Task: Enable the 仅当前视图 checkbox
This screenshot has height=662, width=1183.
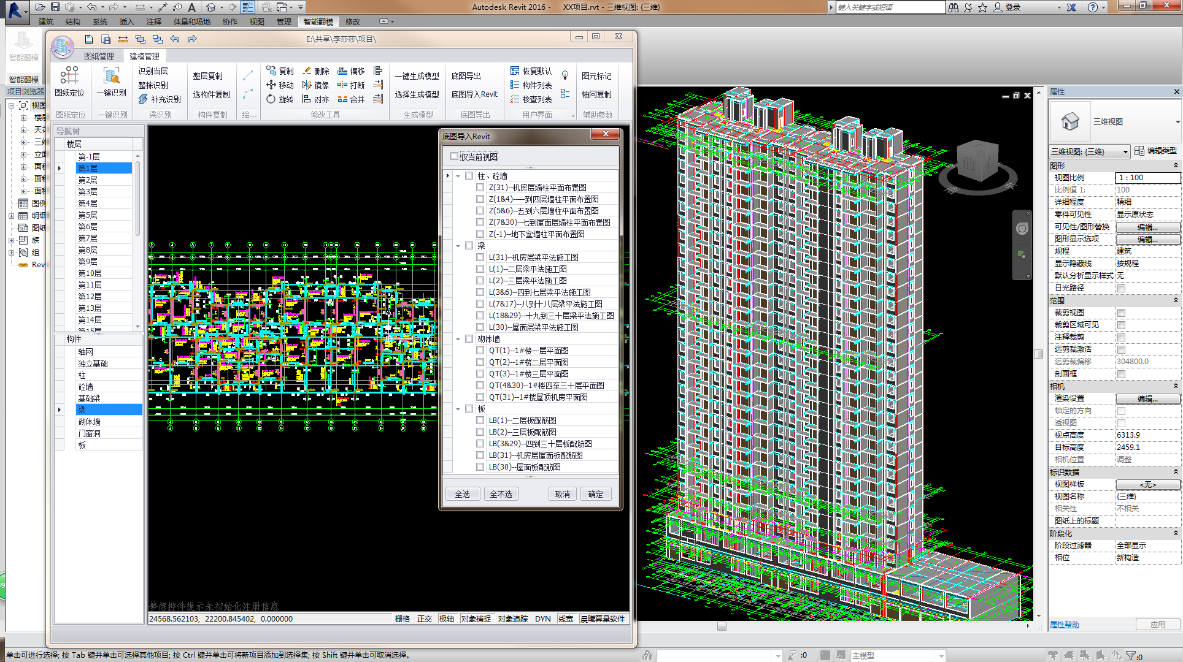Action: coord(455,156)
